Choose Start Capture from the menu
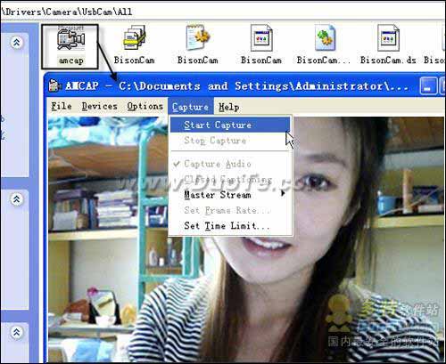446x364 pixels. 230,125
